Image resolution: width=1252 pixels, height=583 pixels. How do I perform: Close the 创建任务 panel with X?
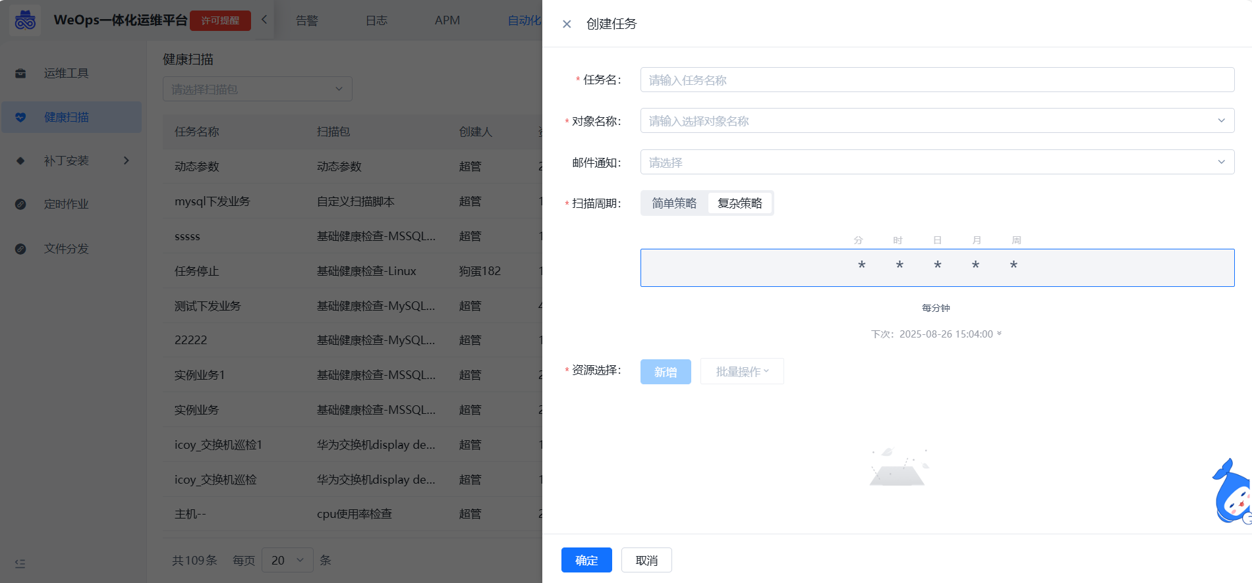click(x=567, y=24)
